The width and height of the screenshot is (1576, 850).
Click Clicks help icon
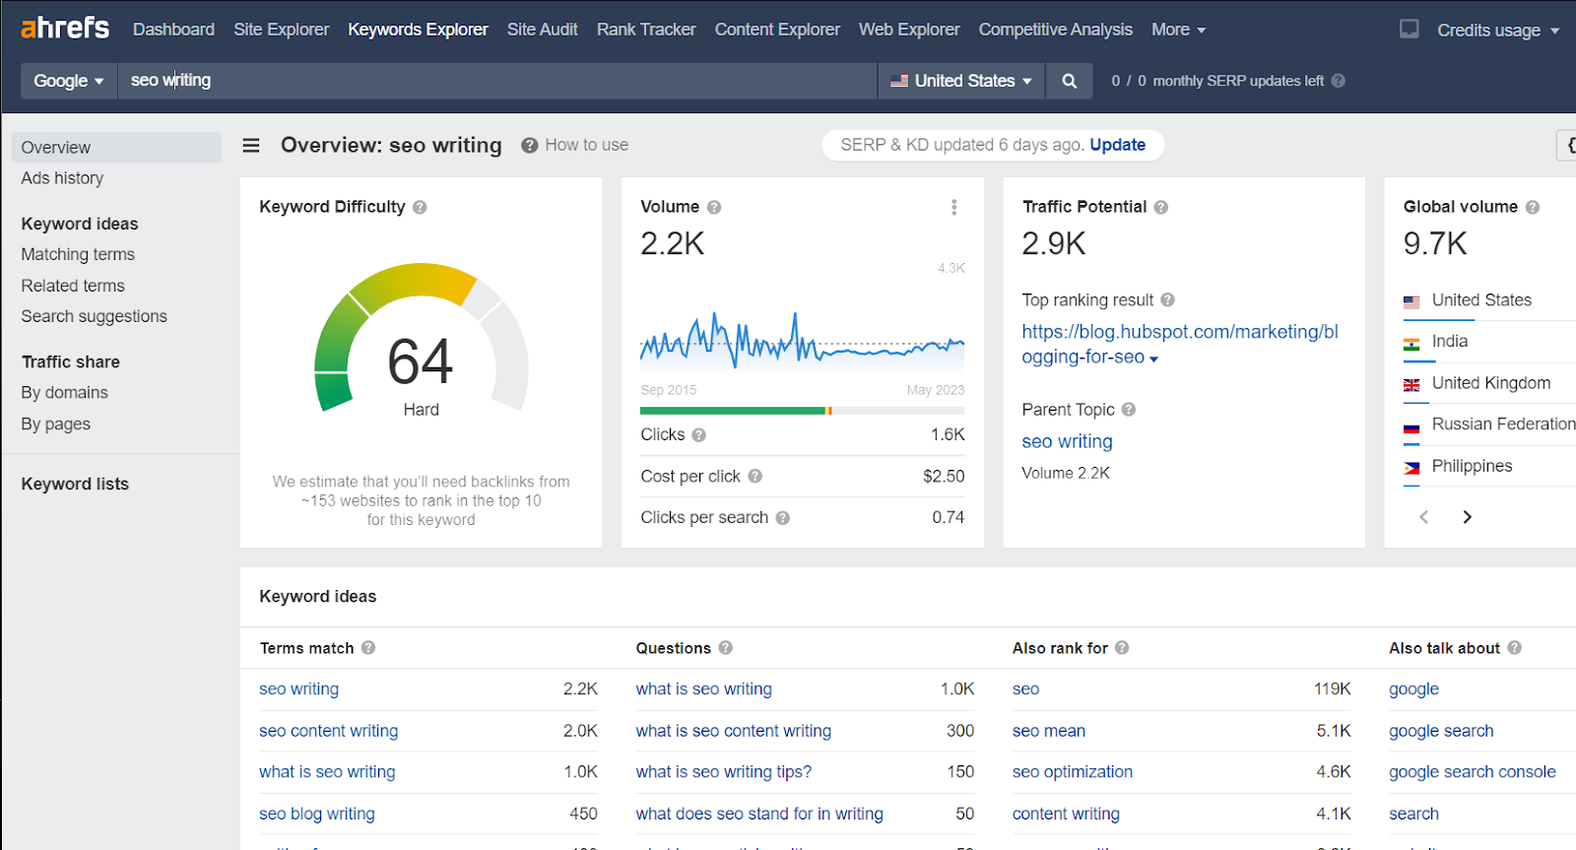pyautogui.click(x=698, y=435)
